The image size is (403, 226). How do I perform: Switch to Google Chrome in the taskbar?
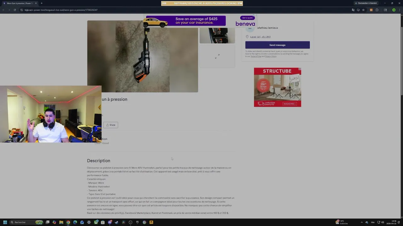[x=68, y=222]
